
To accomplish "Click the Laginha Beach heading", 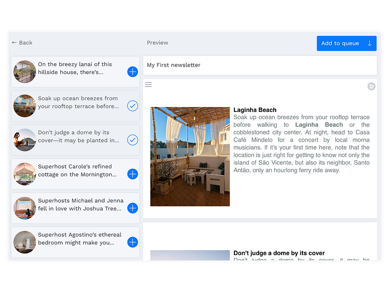I will (x=255, y=110).
